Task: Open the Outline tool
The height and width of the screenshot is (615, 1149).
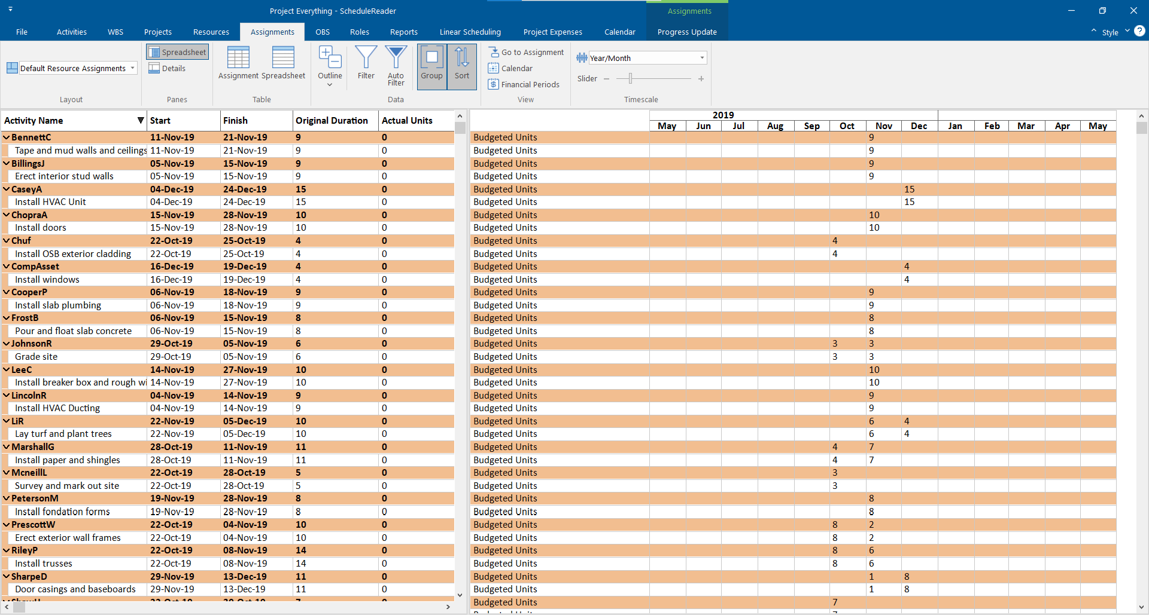Action: [x=330, y=66]
